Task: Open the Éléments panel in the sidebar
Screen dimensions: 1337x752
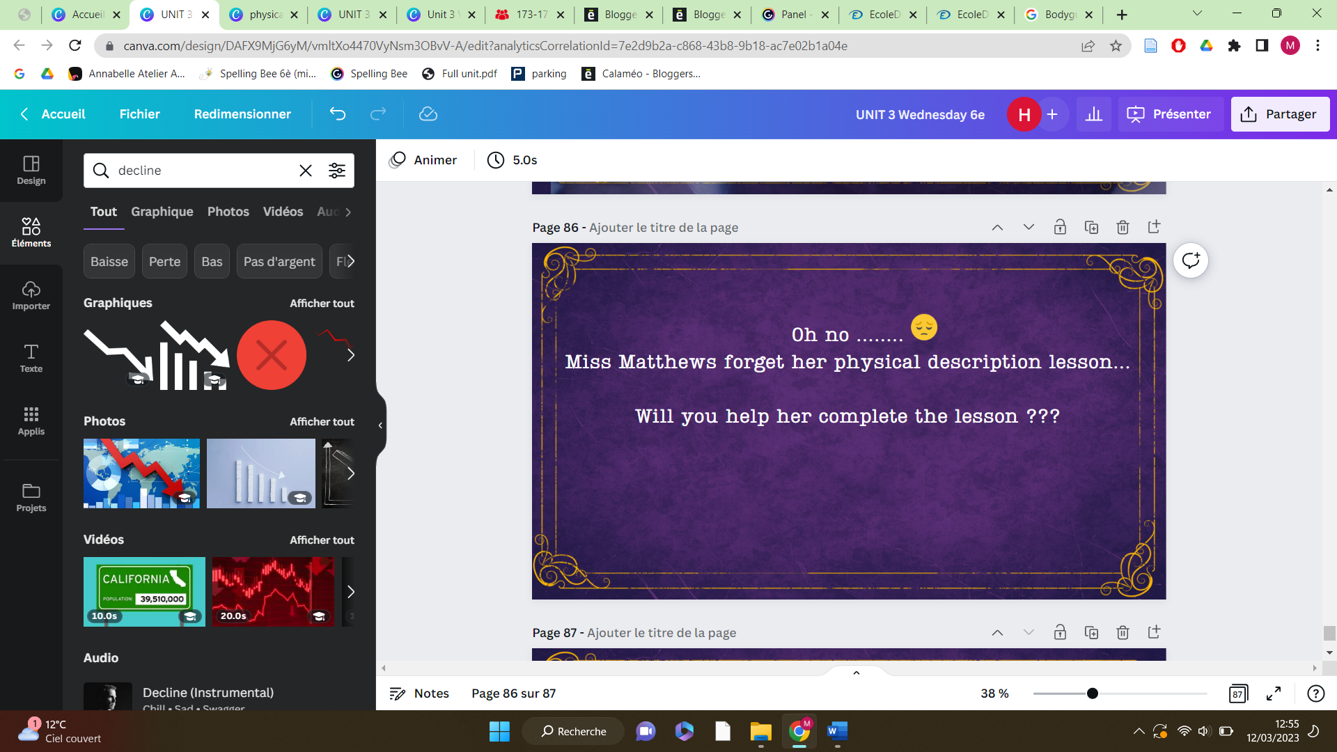Action: point(31,232)
